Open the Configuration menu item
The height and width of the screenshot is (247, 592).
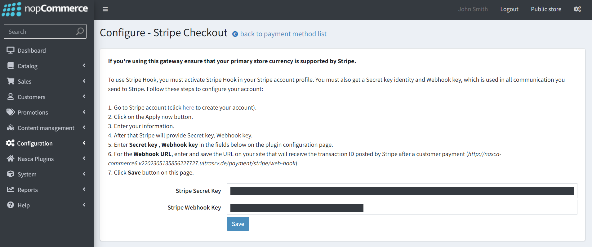(x=35, y=143)
